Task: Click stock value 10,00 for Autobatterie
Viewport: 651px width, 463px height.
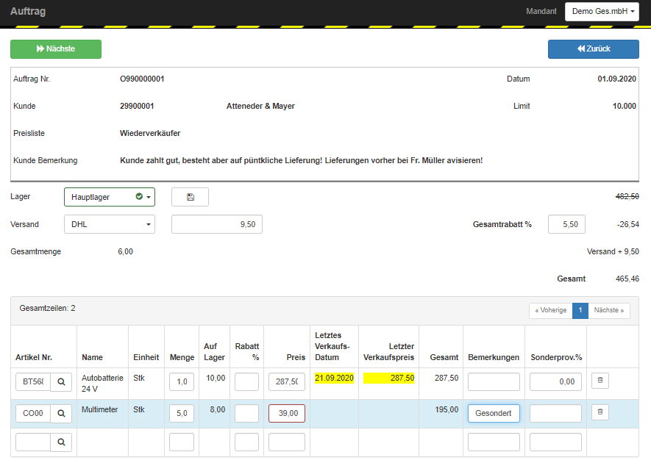Action: point(216,378)
